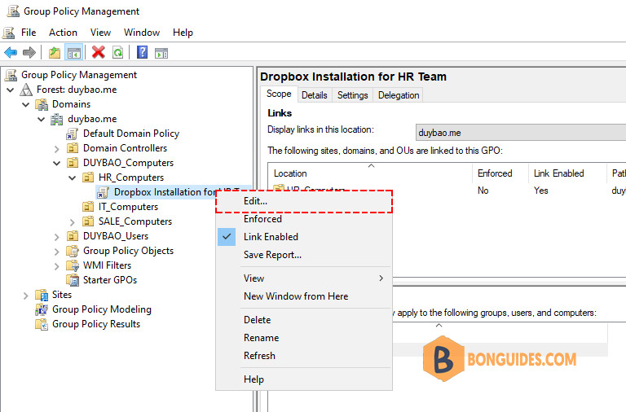Expand the DUYBAO_Users node
This screenshot has height=412, width=626.
pos(57,236)
